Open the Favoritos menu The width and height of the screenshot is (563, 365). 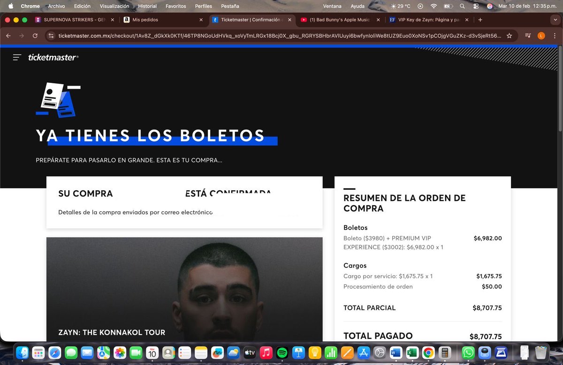coord(176,6)
